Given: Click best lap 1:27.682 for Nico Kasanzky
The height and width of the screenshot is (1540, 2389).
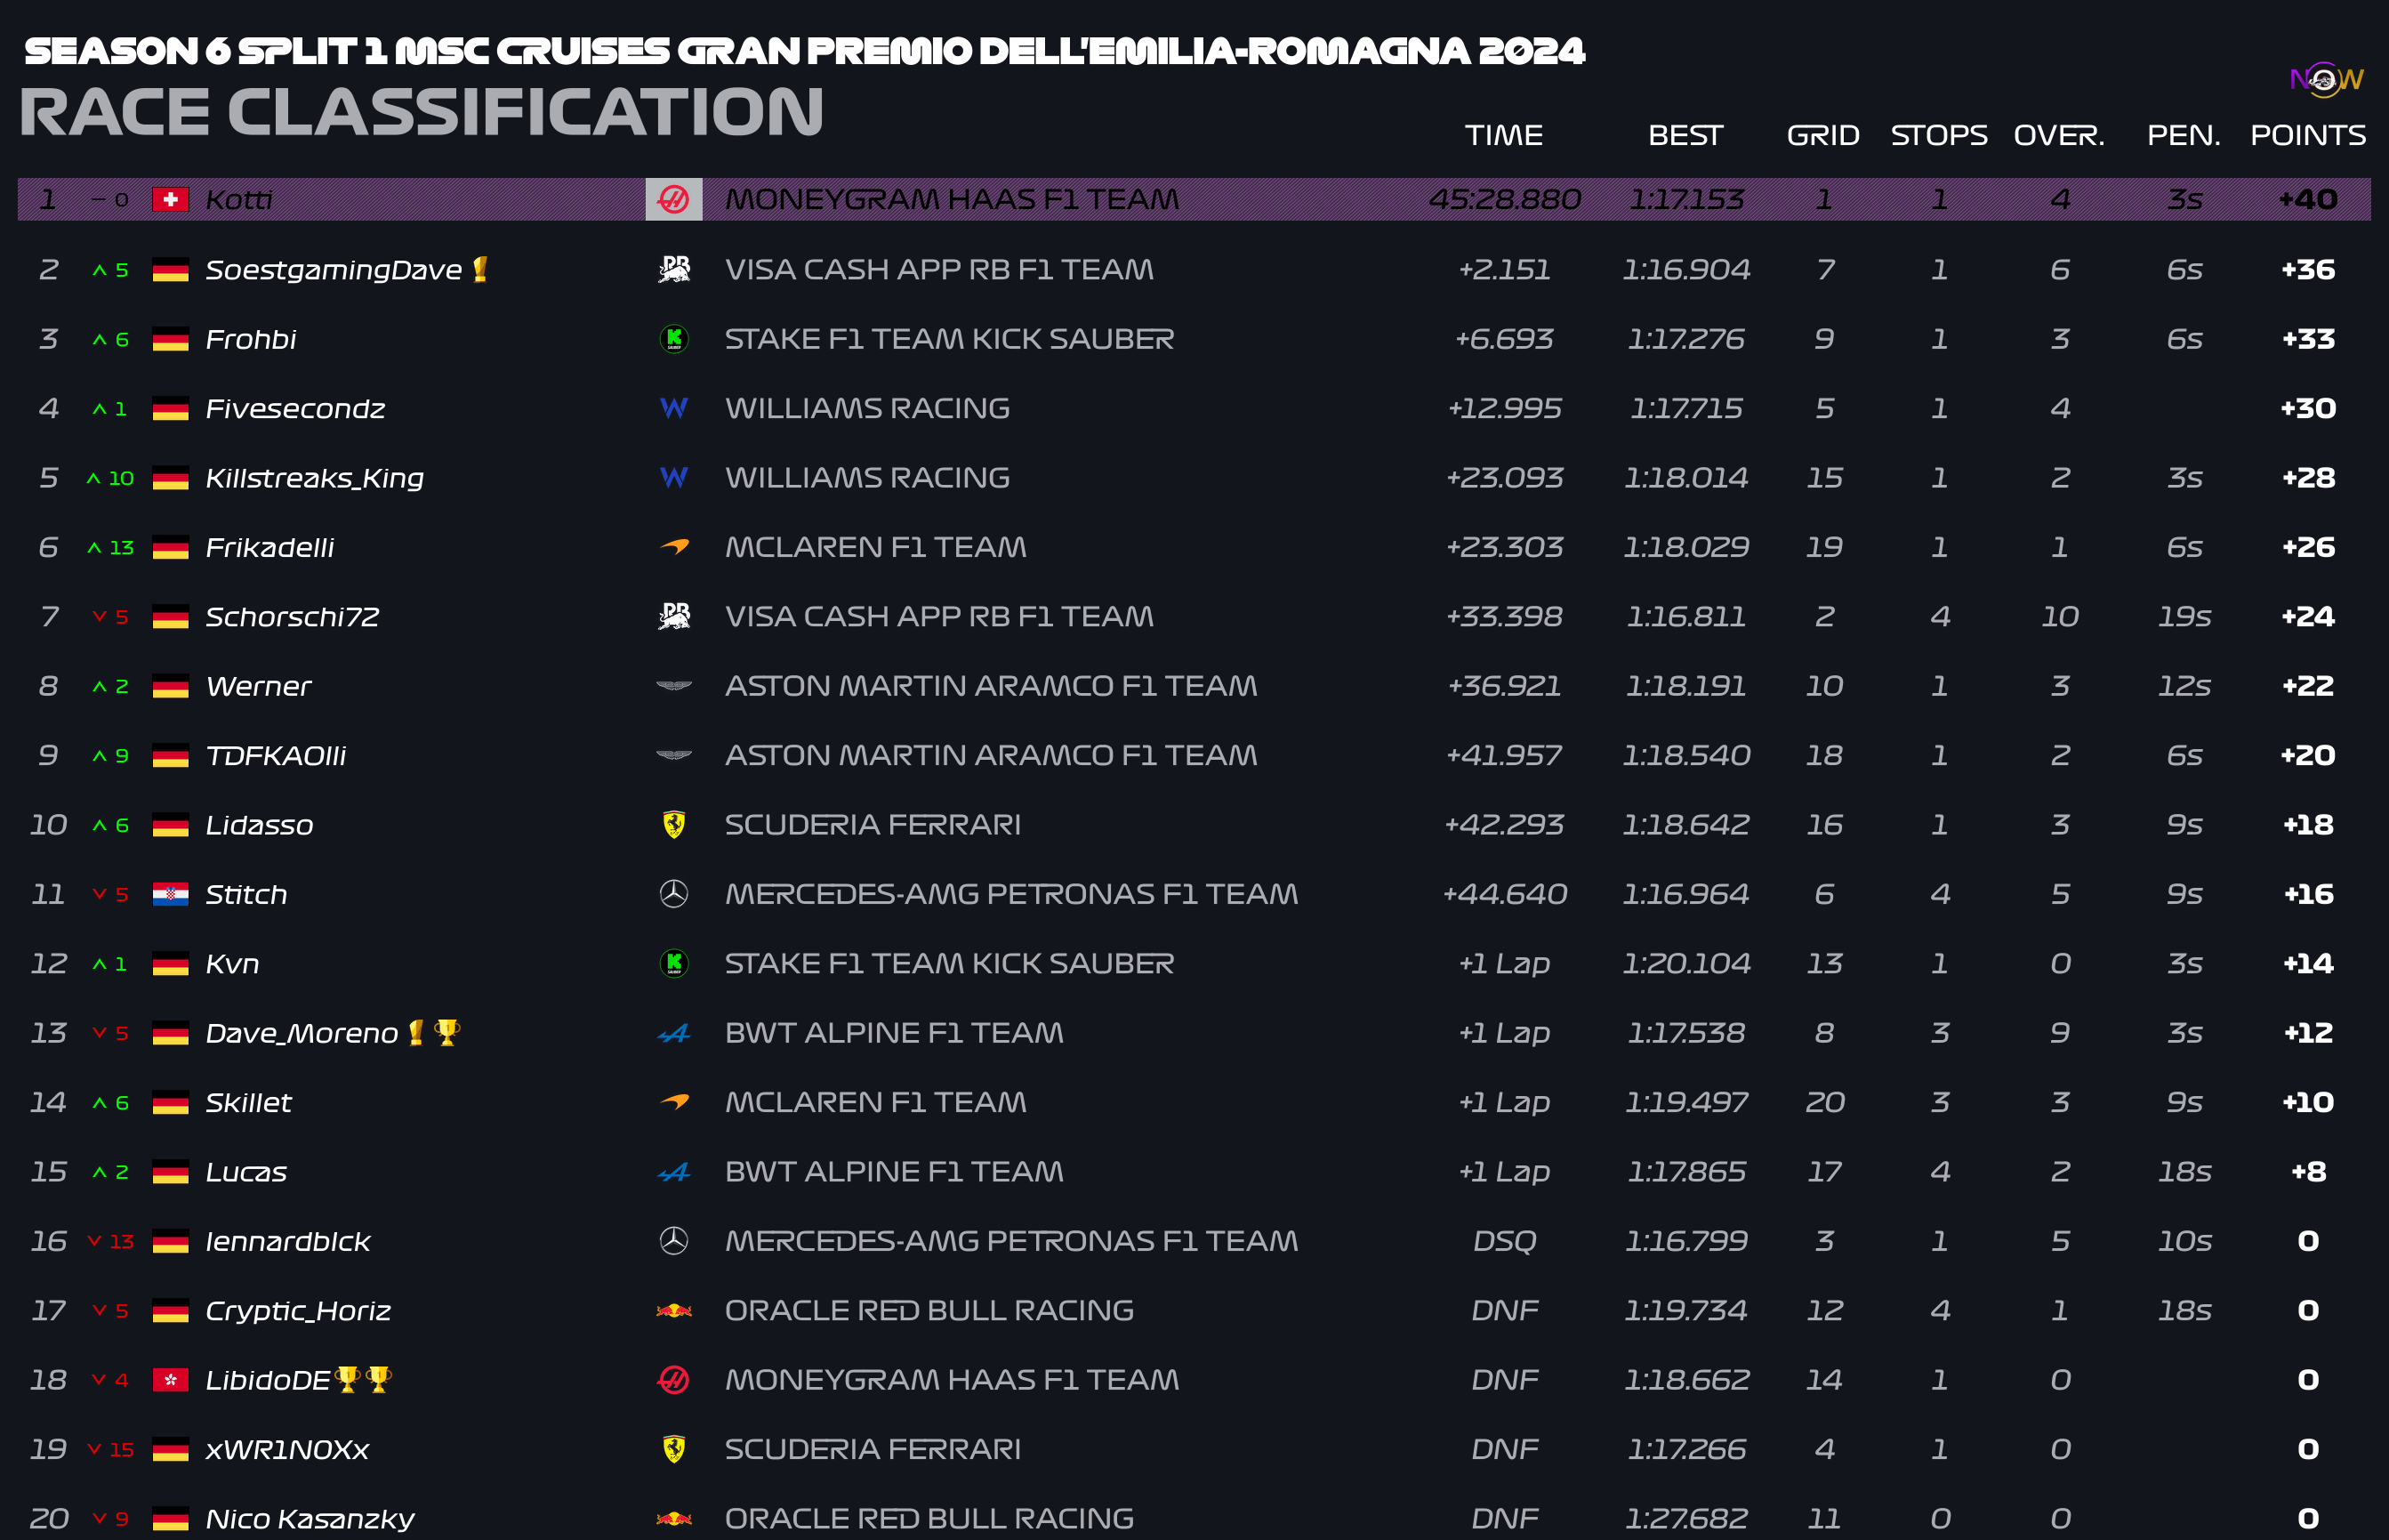Looking at the screenshot, I should [1685, 1519].
